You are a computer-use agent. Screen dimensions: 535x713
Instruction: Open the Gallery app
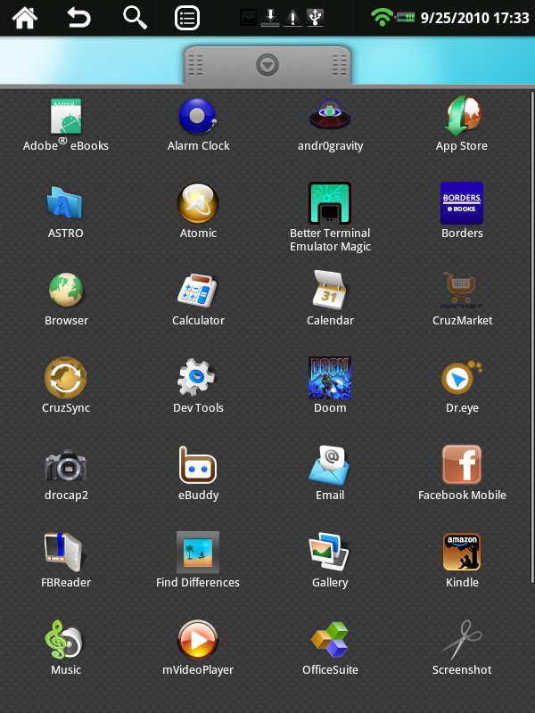[x=329, y=552]
